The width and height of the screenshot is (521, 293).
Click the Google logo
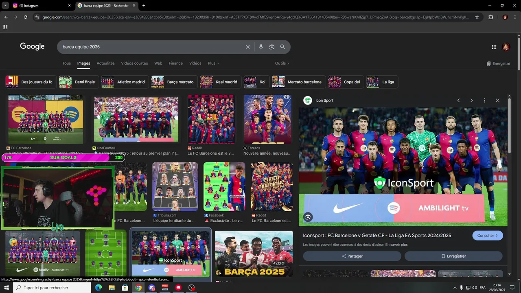point(32,47)
